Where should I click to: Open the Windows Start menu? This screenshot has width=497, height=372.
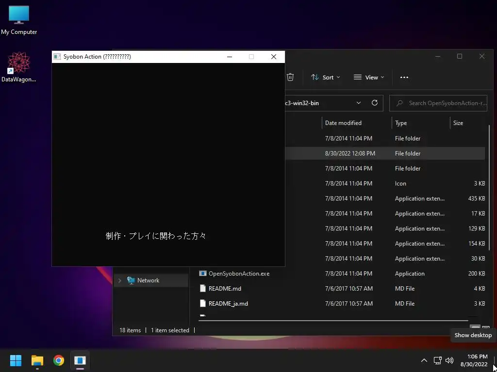tap(16, 360)
